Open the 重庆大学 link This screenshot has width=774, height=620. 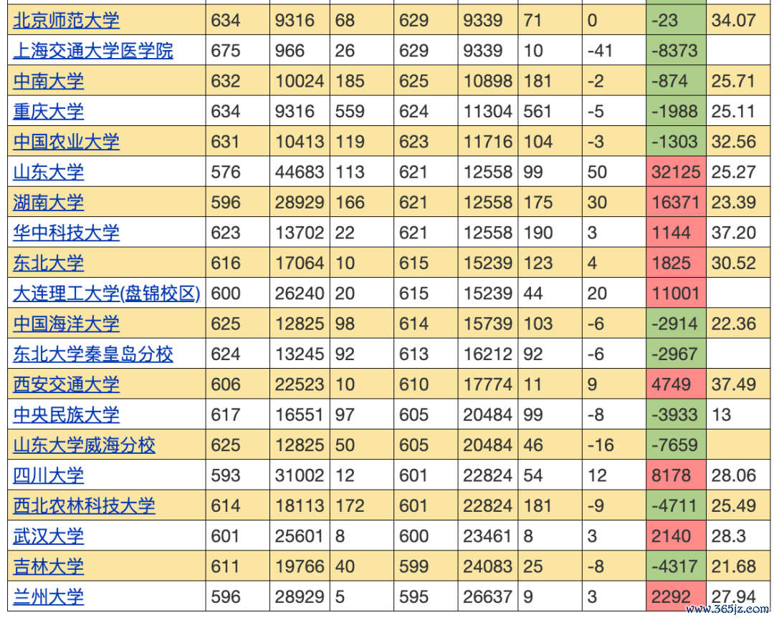point(49,111)
